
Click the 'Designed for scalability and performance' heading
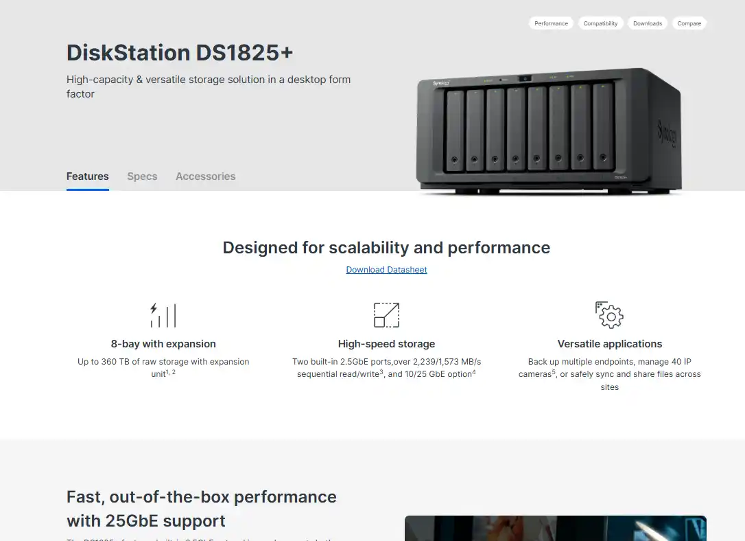point(386,248)
